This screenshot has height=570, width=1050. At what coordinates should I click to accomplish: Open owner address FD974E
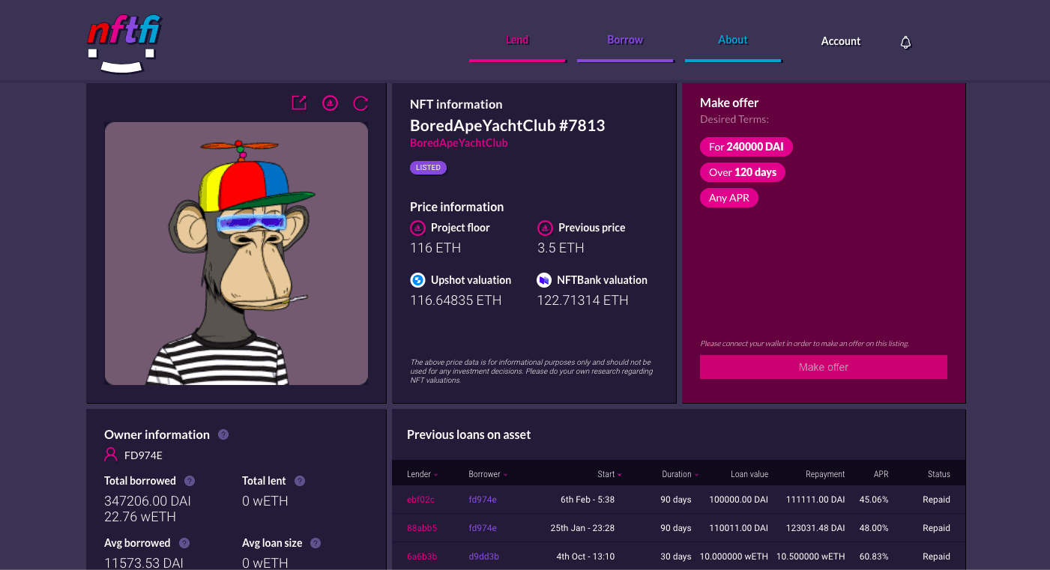pos(143,455)
